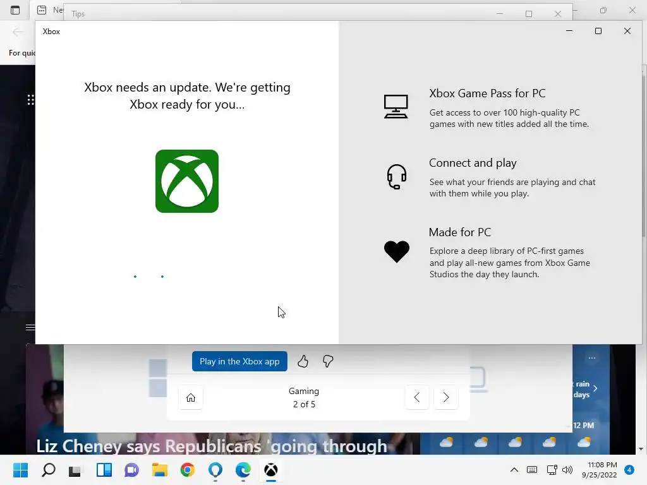Click the Connect and play headset icon

coord(397,177)
